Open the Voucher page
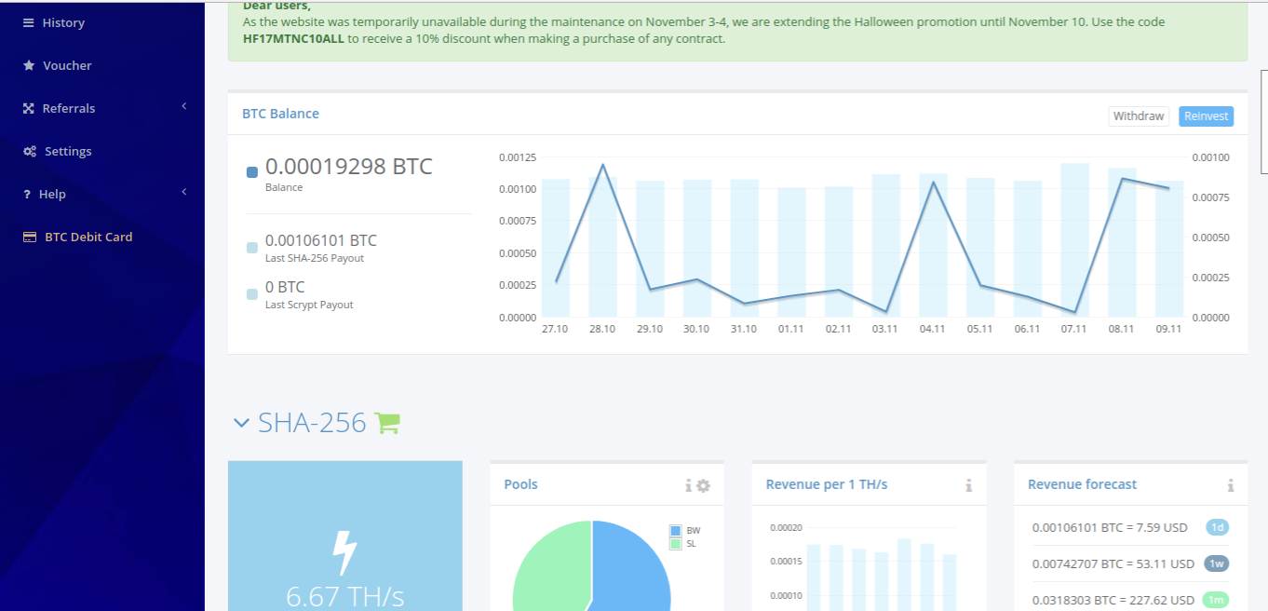The image size is (1268, 611). click(67, 65)
